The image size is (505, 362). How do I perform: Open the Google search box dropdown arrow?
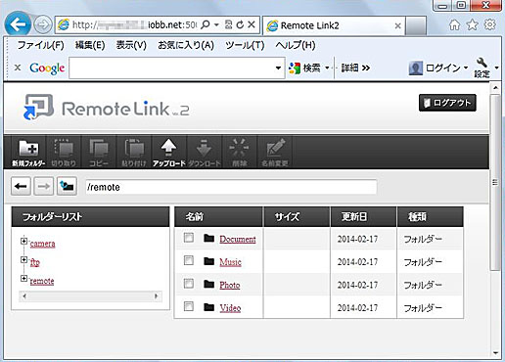click(278, 68)
